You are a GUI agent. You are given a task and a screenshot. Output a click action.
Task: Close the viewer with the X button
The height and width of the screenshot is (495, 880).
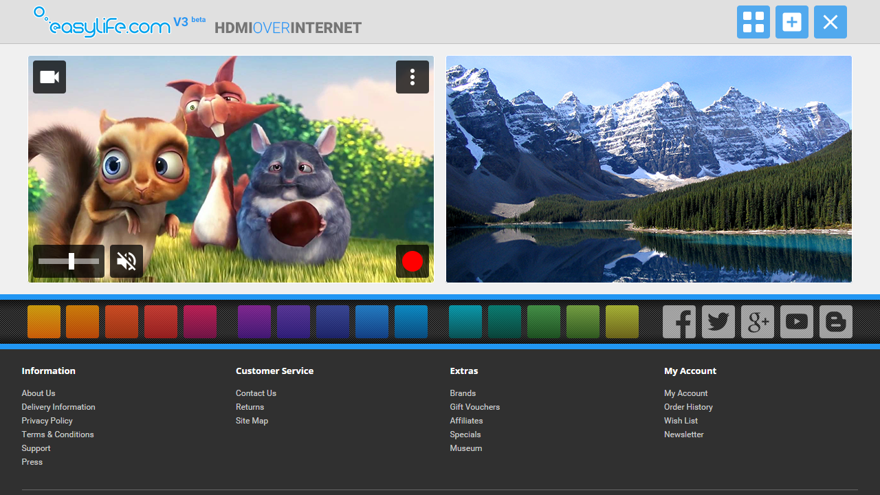pyautogui.click(x=830, y=22)
